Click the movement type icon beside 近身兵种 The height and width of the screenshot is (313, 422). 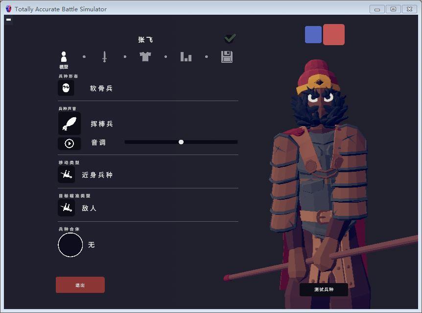click(66, 175)
